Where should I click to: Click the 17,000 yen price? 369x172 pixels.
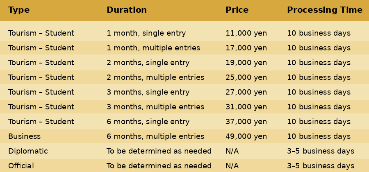point(246,48)
